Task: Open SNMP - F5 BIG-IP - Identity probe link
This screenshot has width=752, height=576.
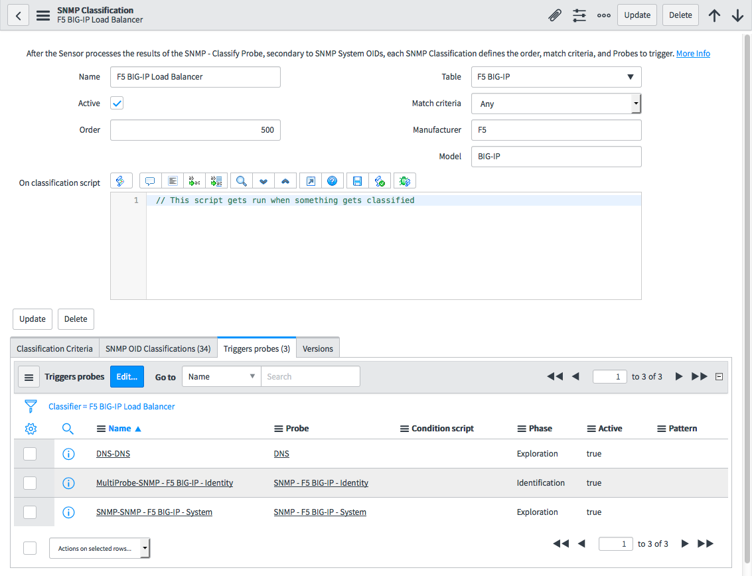Action: (x=321, y=483)
